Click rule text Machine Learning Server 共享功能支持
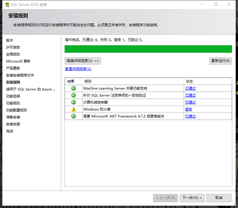The image size is (238, 208). tap(115, 88)
